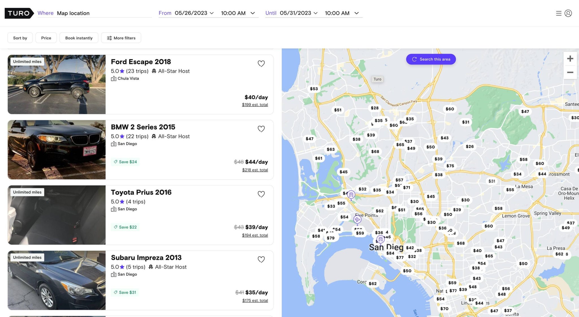Viewport: 579px width, 317px height.
Task: Toggle the Book instantly filter
Action: 79,38
